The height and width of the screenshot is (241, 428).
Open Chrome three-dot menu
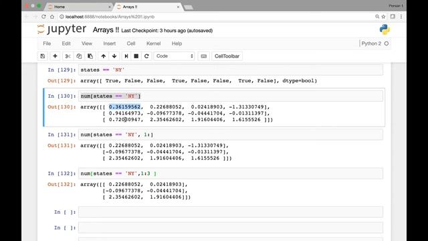point(401,17)
